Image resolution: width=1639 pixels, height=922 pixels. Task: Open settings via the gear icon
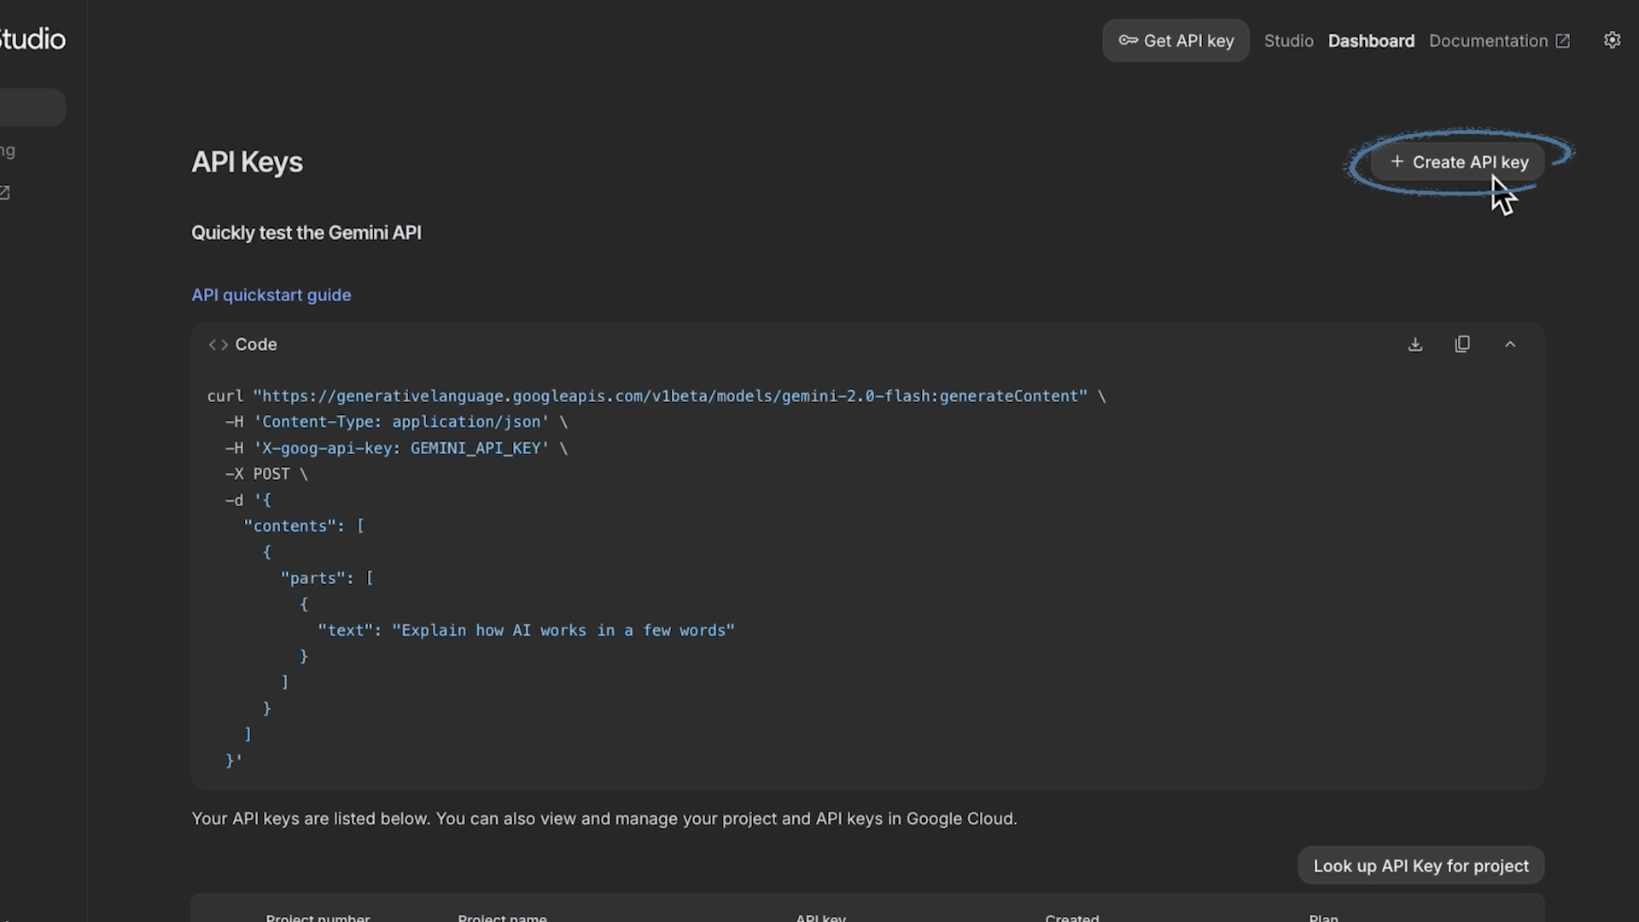point(1612,39)
